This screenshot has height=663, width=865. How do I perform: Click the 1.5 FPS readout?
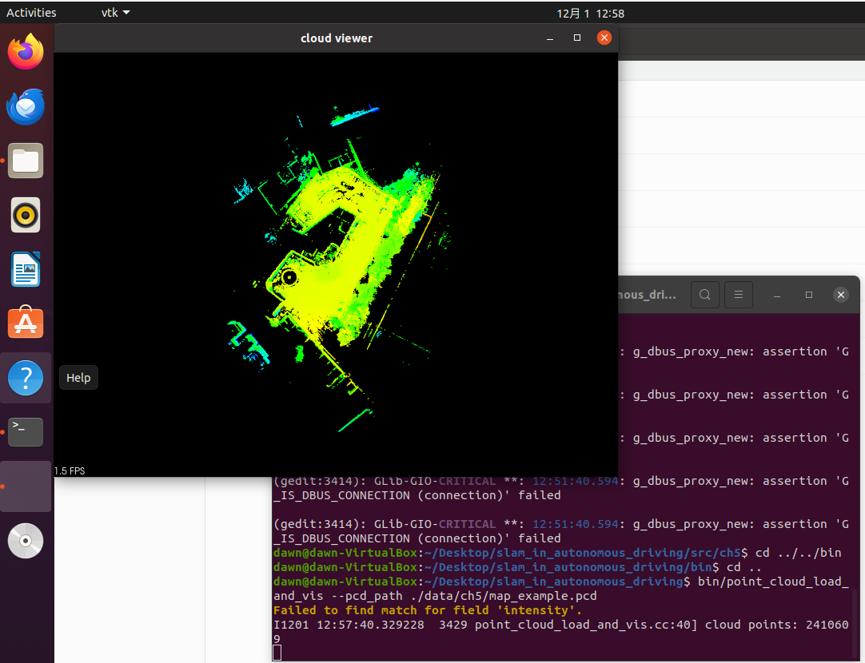70,470
